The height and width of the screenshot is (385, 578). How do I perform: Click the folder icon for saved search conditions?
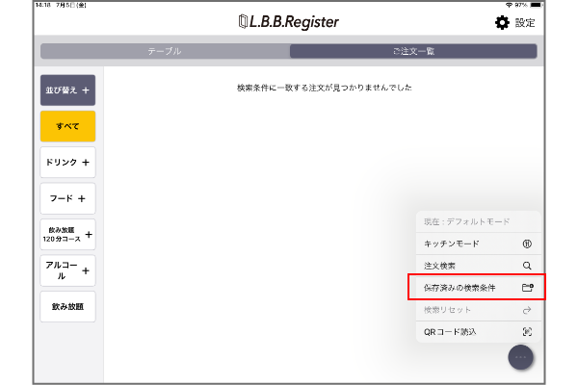click(526, 288)
